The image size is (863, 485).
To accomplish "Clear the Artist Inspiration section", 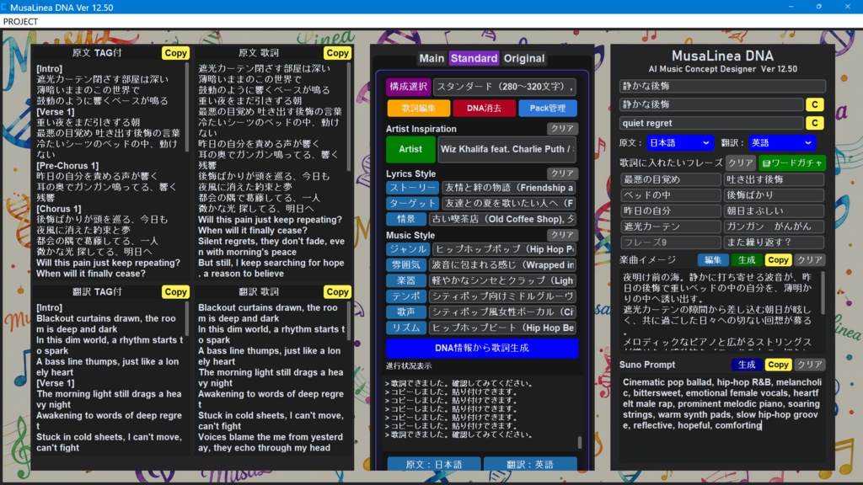I will (562, 128).
